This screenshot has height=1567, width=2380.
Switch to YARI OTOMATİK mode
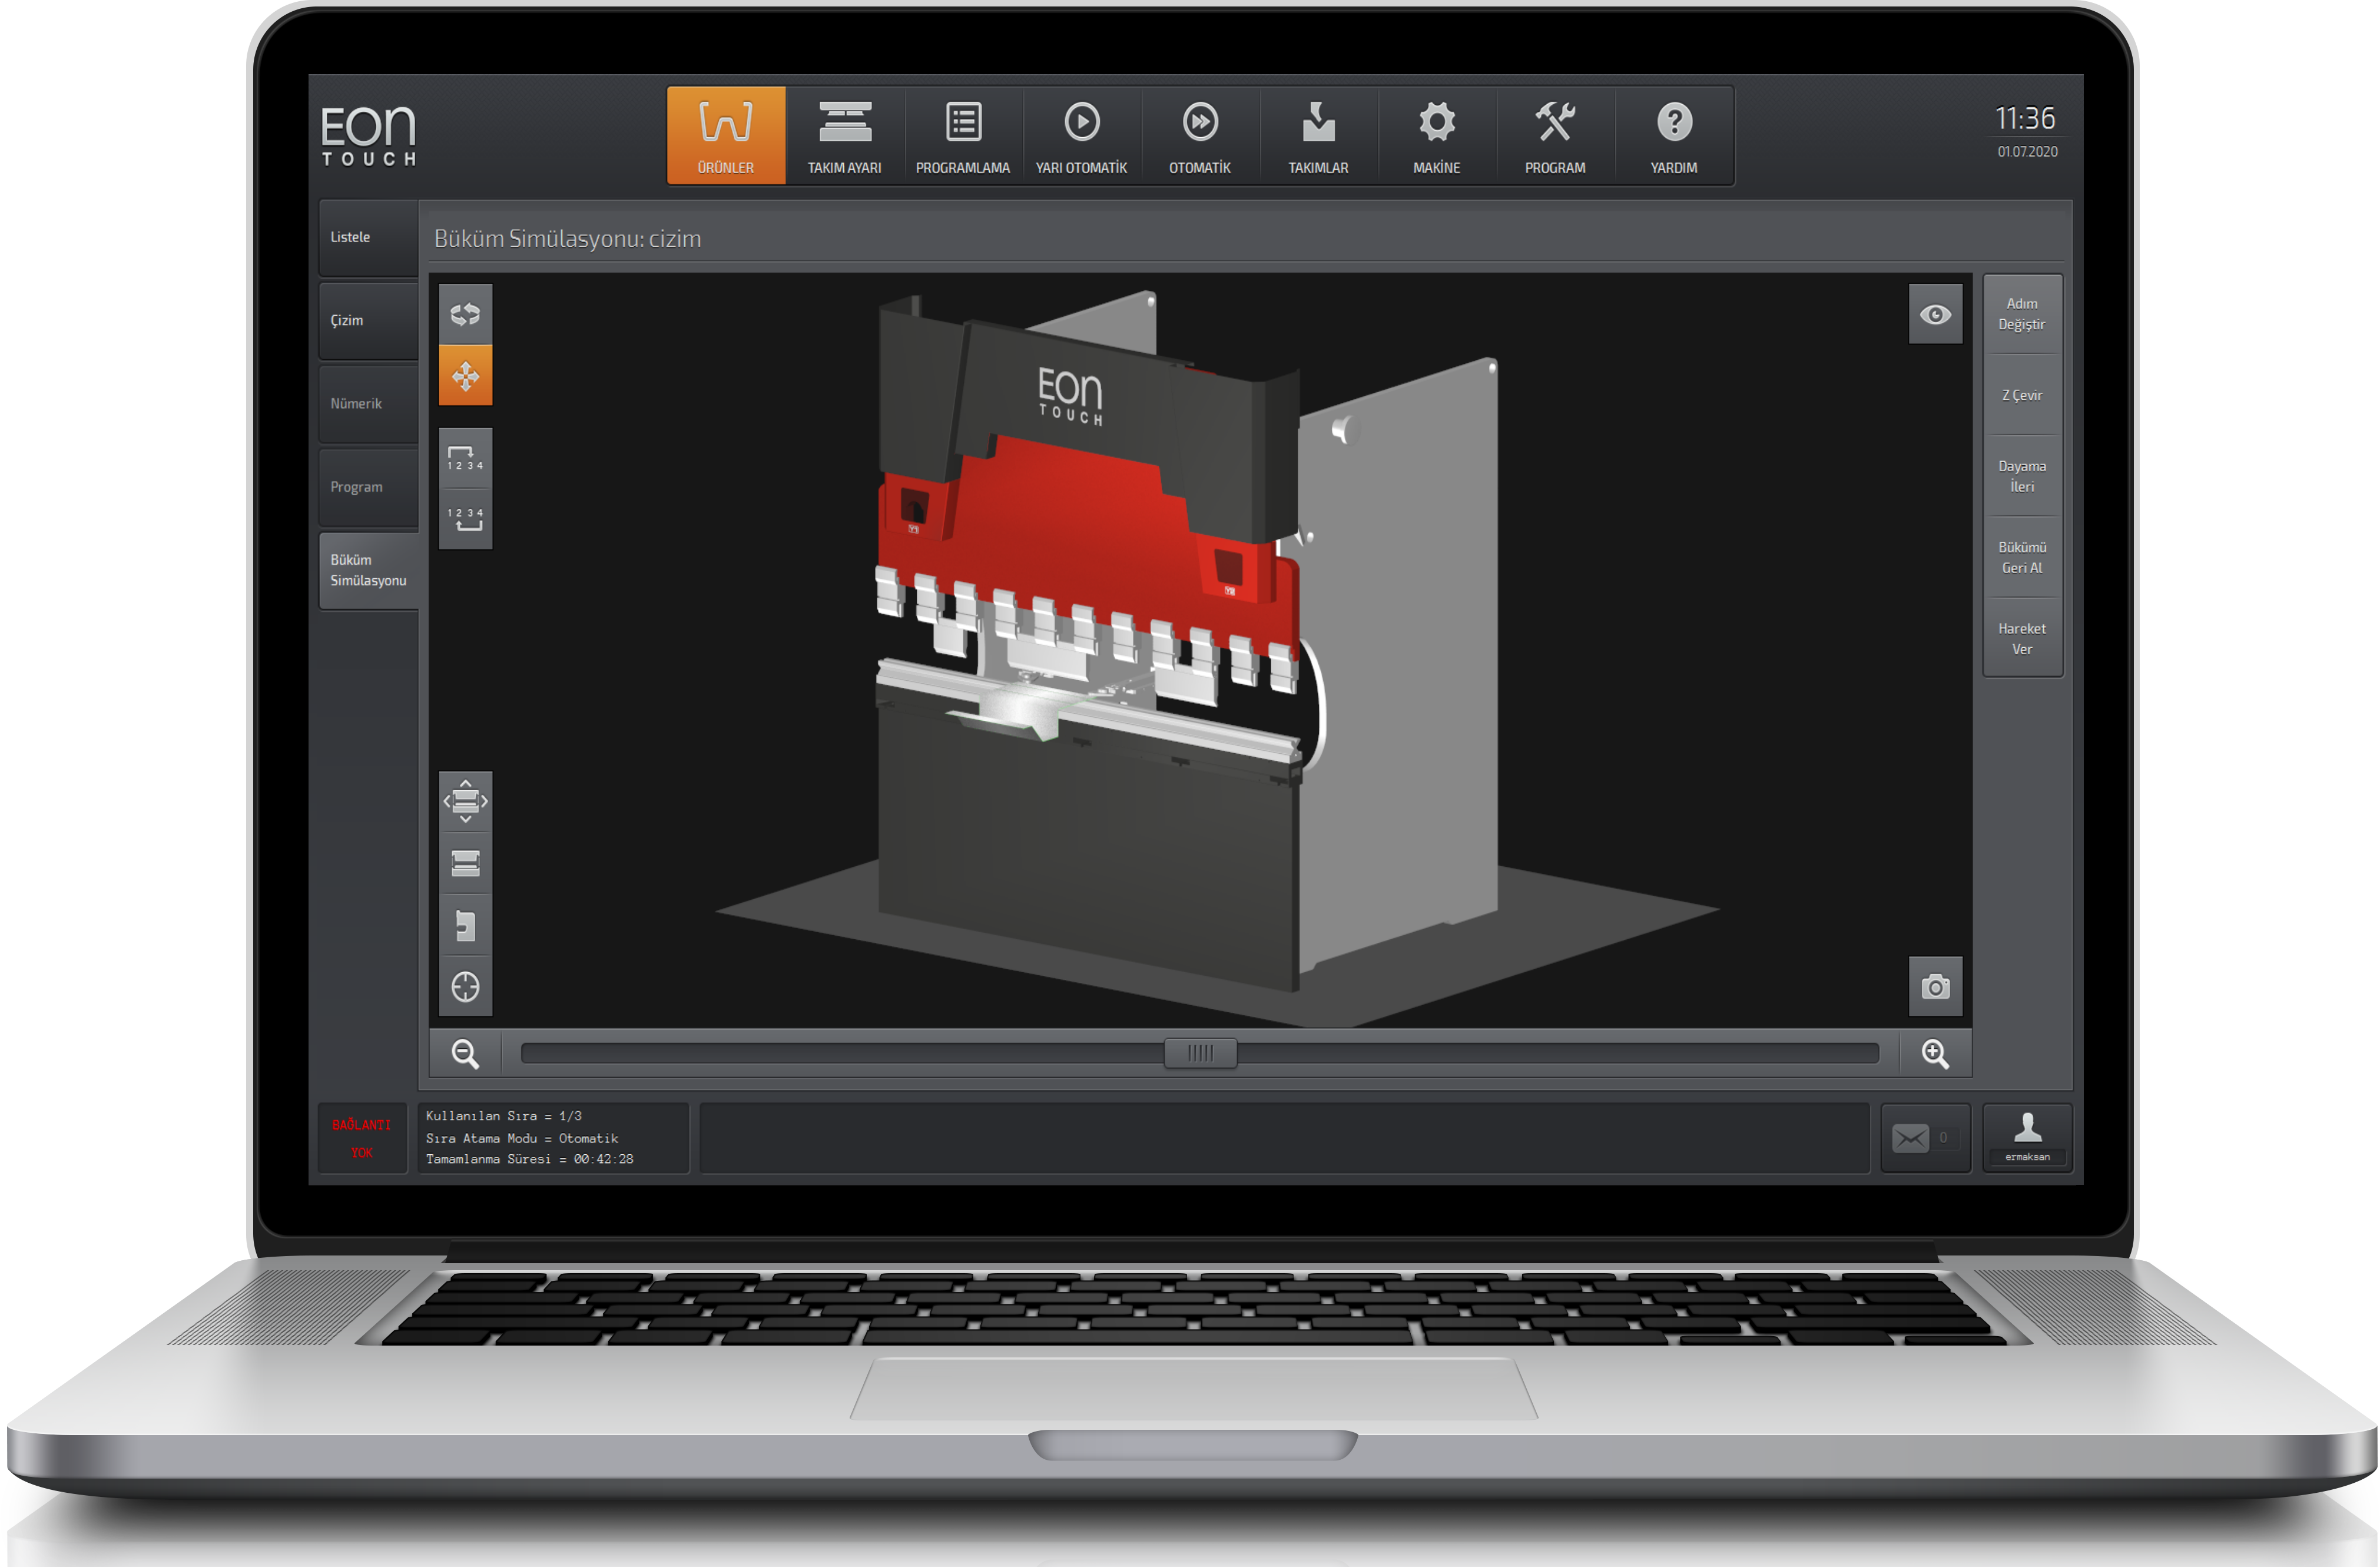(x=1082, y=136)
